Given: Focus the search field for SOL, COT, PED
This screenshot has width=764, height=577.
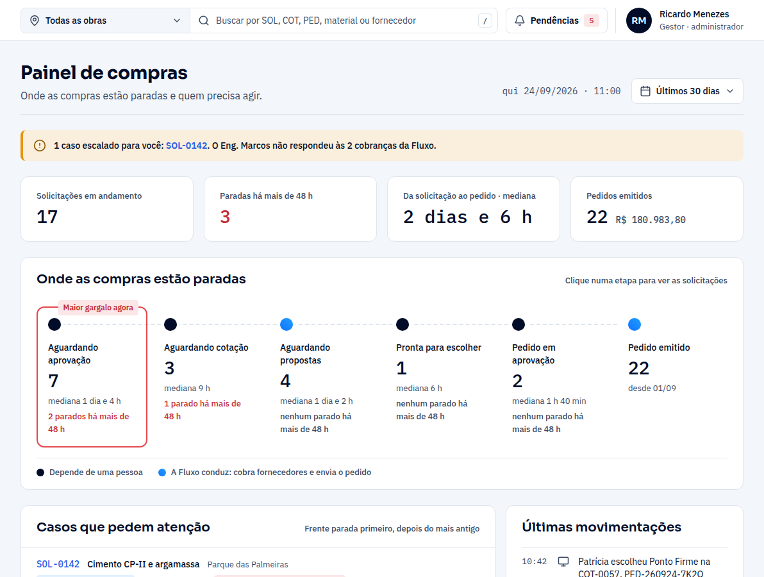Looking at the screenshot, I should (344, 21).
